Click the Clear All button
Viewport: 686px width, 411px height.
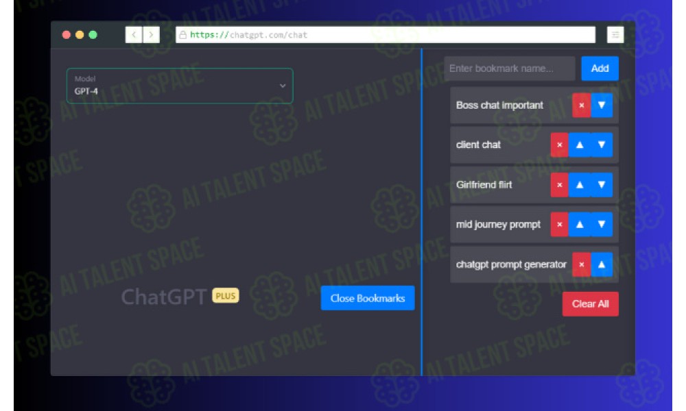pos(590,304)
